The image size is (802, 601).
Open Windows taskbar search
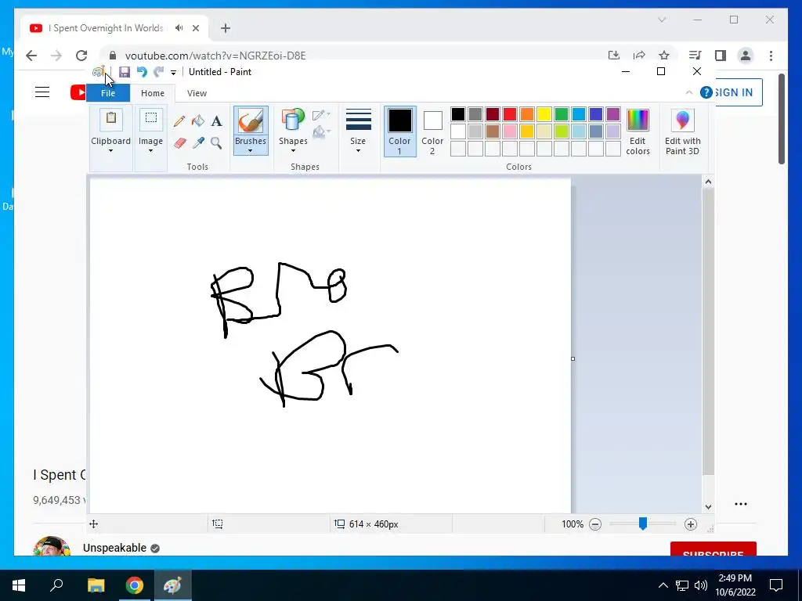56,585
